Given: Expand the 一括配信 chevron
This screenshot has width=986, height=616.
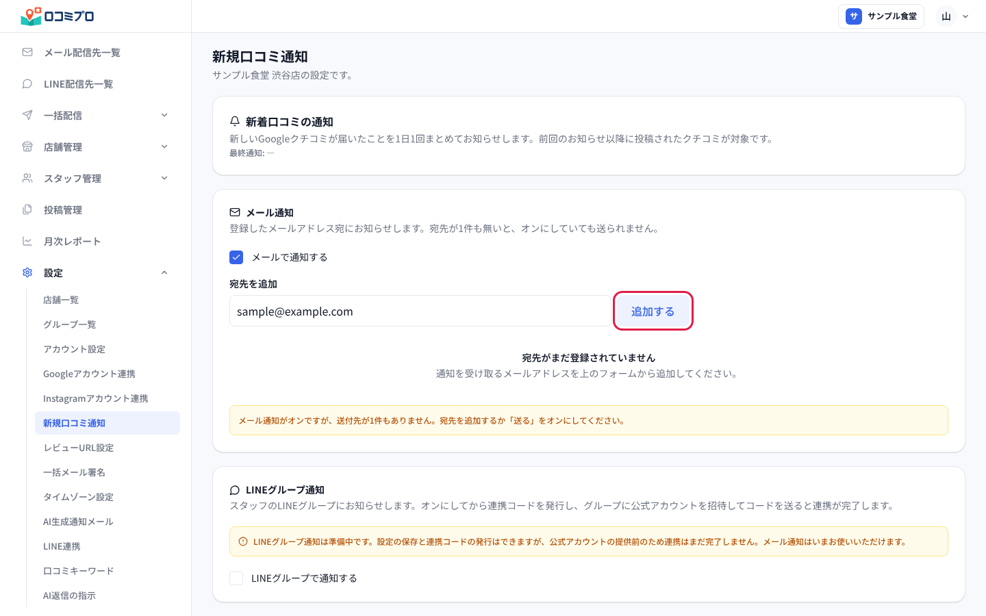Looking at the screenshot, I should [164, 115].
